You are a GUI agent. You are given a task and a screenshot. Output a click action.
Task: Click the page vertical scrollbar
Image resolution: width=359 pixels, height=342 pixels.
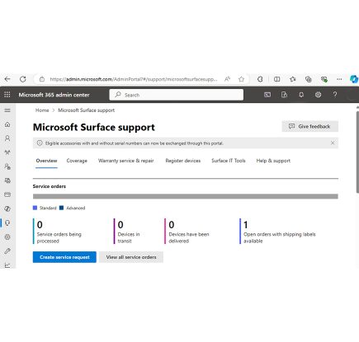[x=357, y=152]
